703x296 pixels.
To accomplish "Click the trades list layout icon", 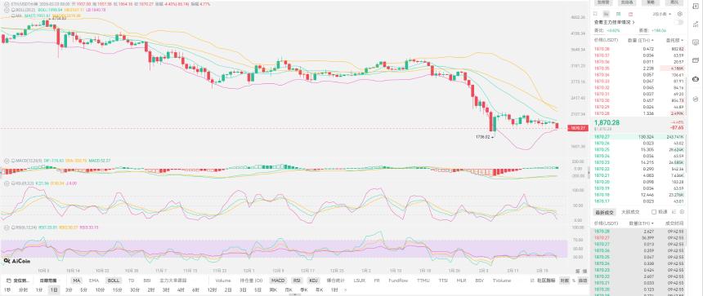I will (x=674, y=212).
